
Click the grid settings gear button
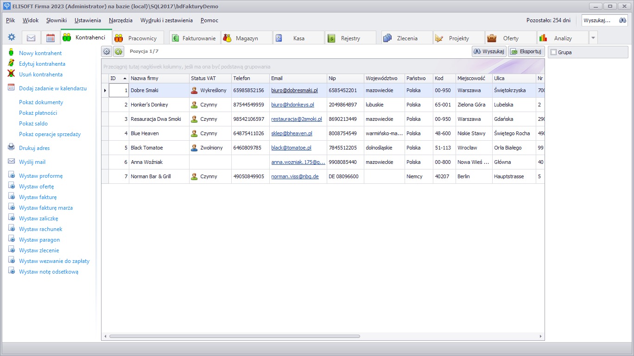coord(107,52)
